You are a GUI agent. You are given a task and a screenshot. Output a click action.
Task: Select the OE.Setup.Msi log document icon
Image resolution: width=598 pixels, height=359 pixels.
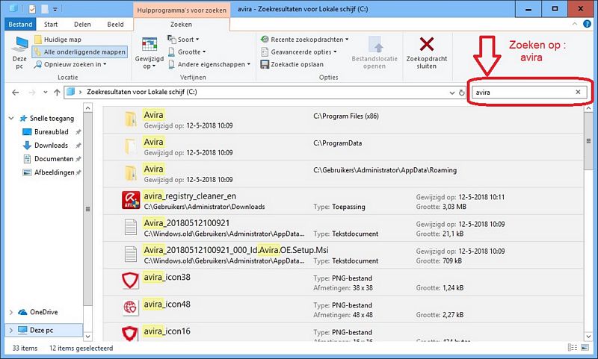pyautogui.click(x=131, y=255)
